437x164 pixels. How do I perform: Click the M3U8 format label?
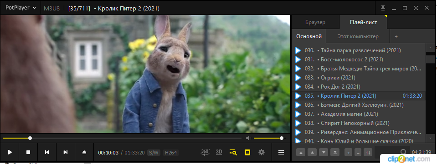pos(51,8)
